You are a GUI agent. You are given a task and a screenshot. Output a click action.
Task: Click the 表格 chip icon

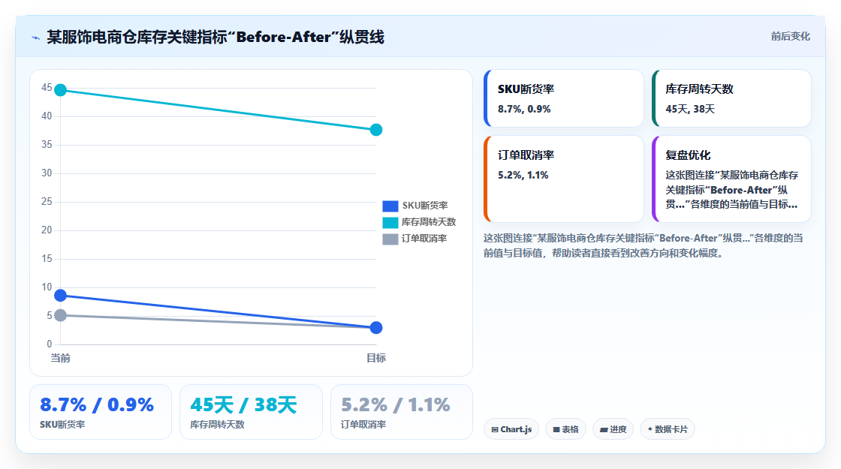556,430
